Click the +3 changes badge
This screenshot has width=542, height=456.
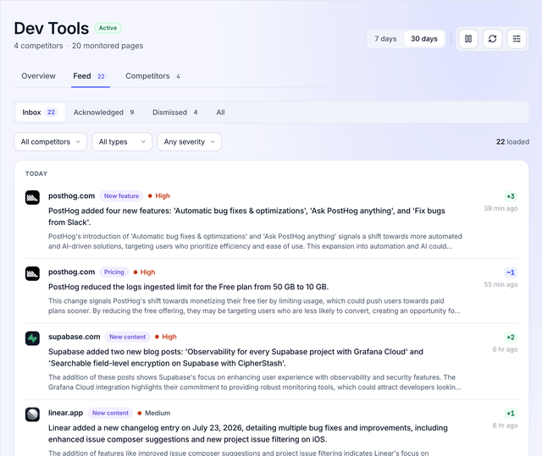(x=511, y=196)
